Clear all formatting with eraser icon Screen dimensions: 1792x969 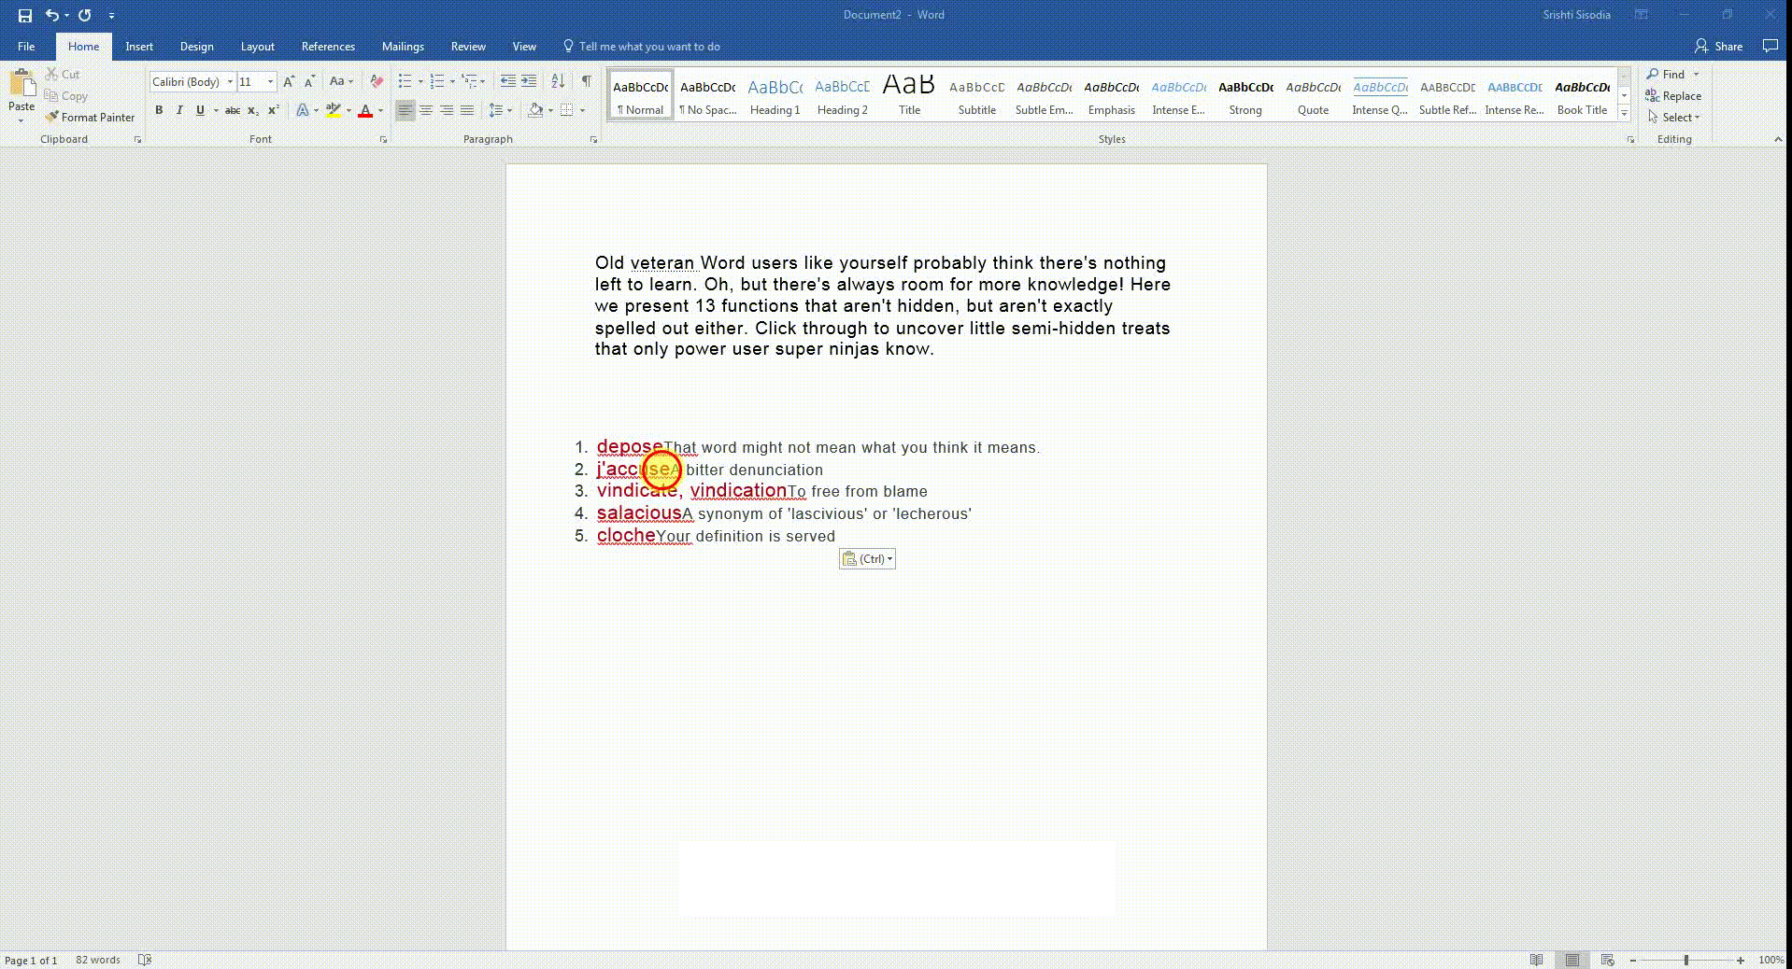(377, 82)
